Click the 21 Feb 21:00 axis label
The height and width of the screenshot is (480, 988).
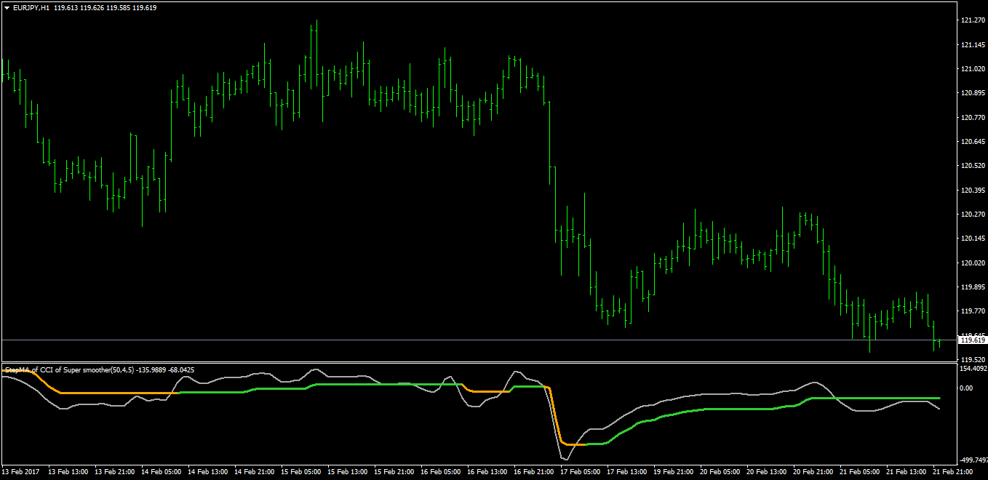(953, 471)
